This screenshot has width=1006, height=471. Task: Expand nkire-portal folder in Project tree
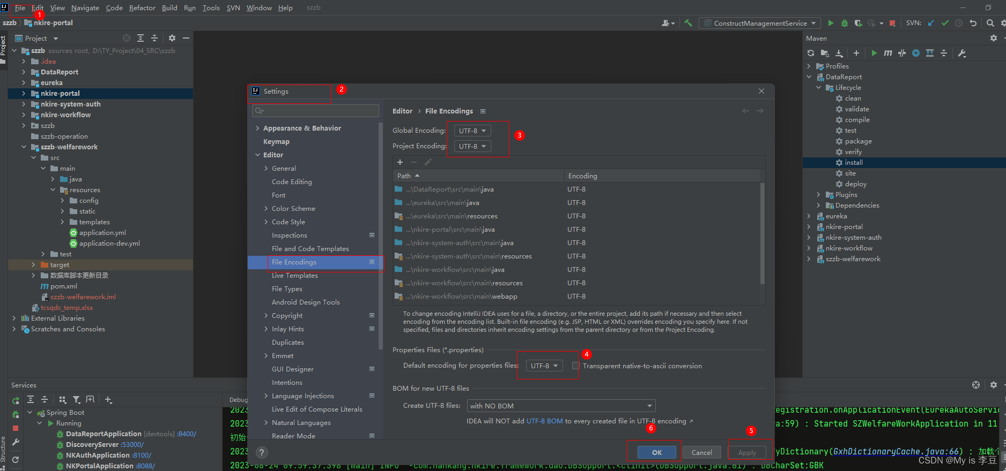point(24,93)
